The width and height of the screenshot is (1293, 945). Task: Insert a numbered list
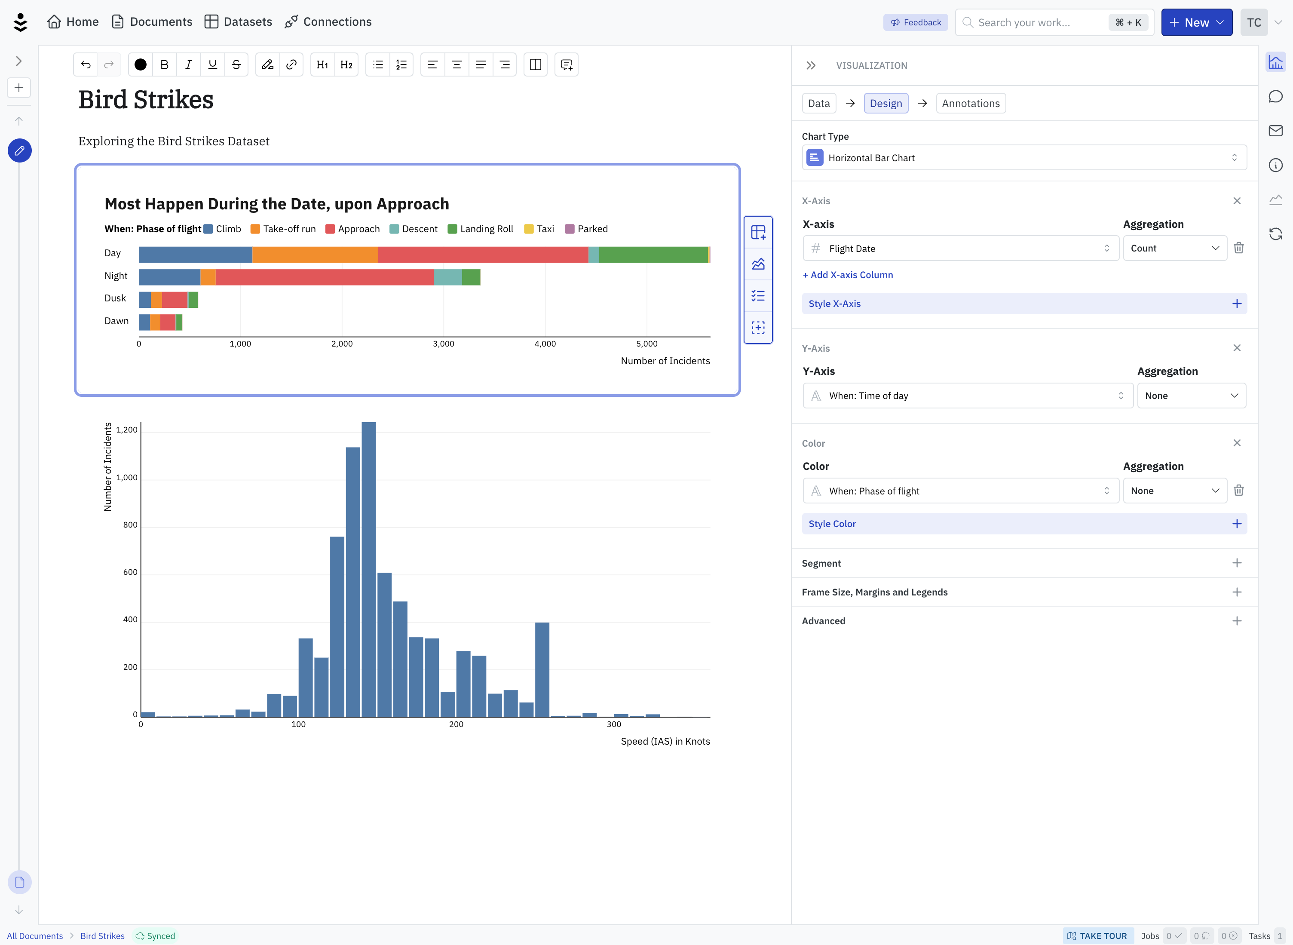click(x=401, y=64)
